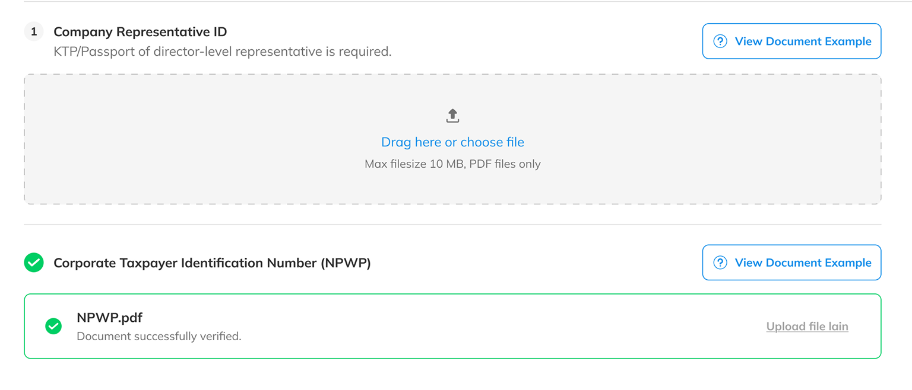Click "Drag here or choose file" link
This screenshot has width=912, height=390.
tap(452, 142)
